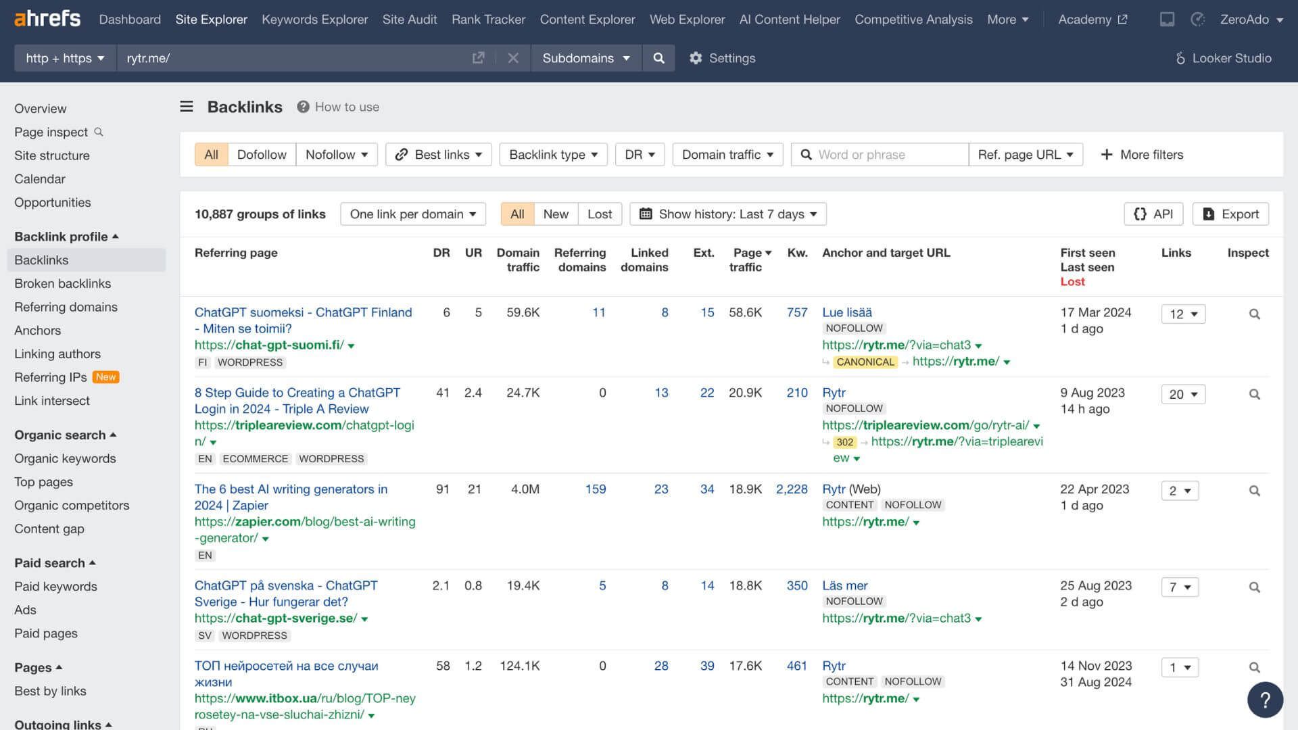Run search with magnifier button

pyautogui.click(x=658, y=58)
